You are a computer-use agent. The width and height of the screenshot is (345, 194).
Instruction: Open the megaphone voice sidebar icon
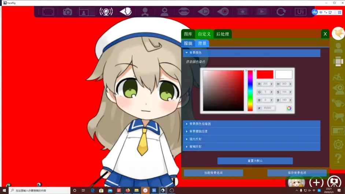[x=338, y=116]
